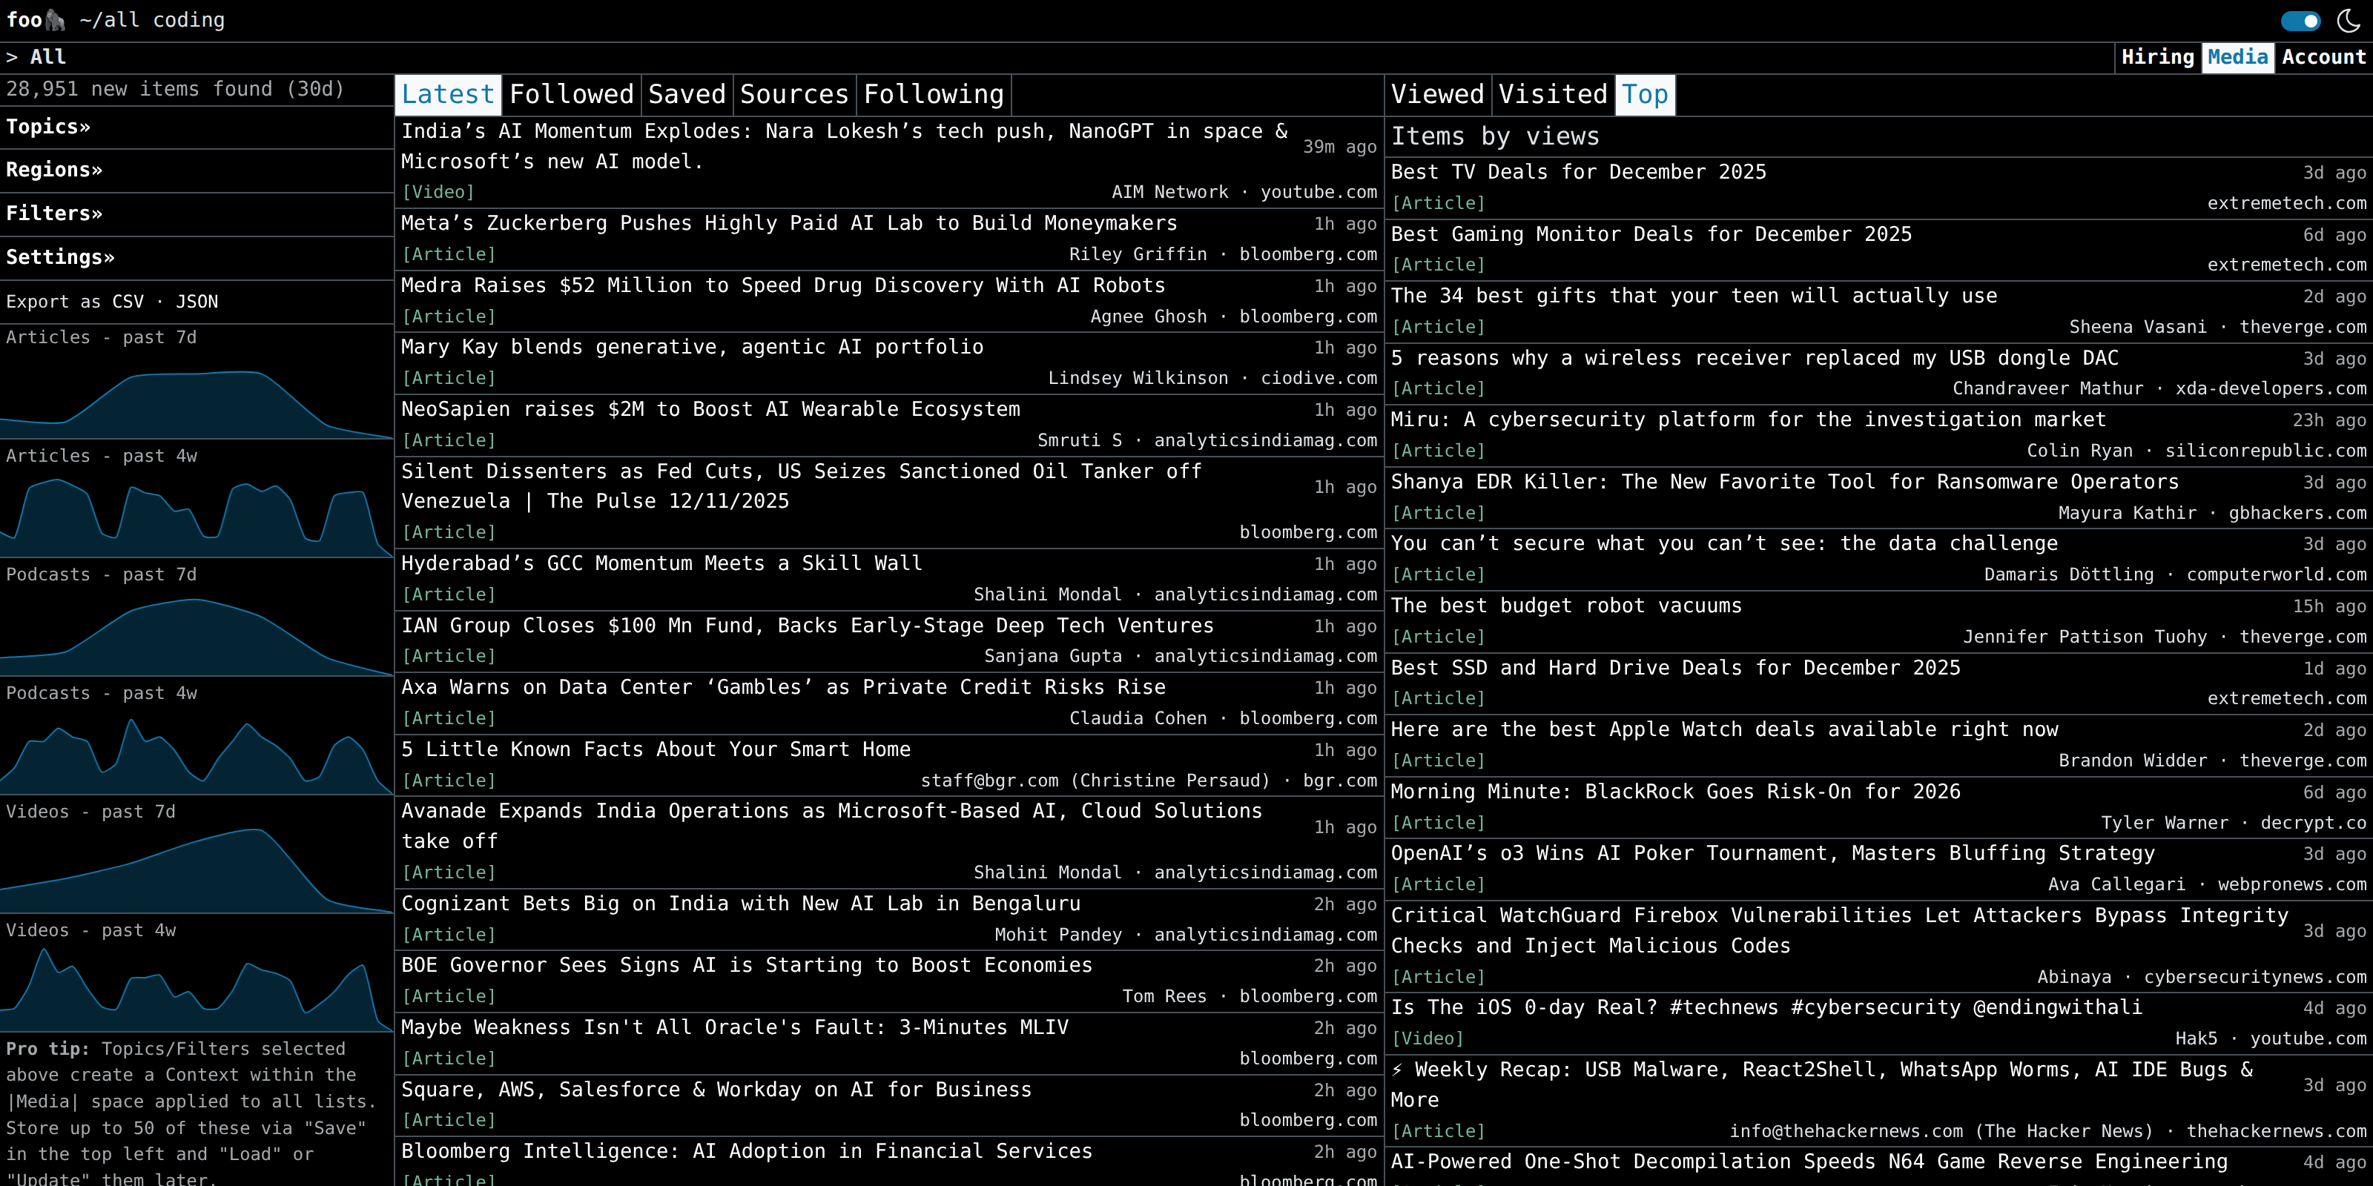The image size is (2373, 1186).
Task: Open Meta's Zuckerberg Pushes AI Lab article
Action: click(788, 224)
